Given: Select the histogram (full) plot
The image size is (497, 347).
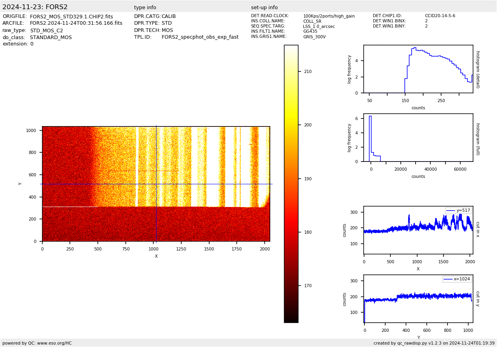Looking at the screenshot, I should click(x=418, y=138).
